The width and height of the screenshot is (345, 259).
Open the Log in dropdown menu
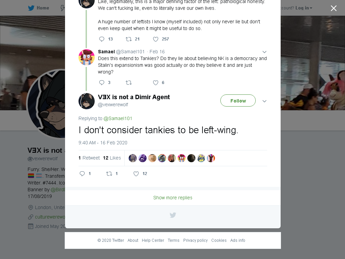coord(304,8)
